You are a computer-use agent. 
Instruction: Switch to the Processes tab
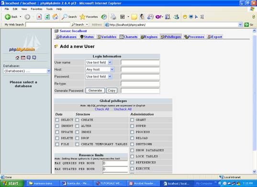pos(194,37)
